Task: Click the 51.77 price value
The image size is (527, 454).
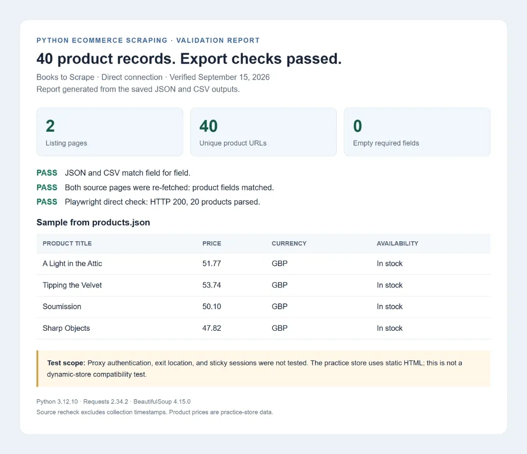Action: (x=212, y=263)
